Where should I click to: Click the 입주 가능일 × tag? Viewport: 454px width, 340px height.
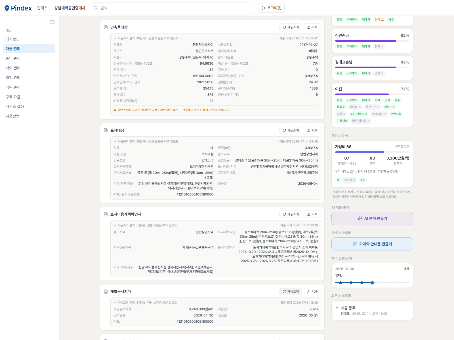pyautogui.click(x=361, y=121)
